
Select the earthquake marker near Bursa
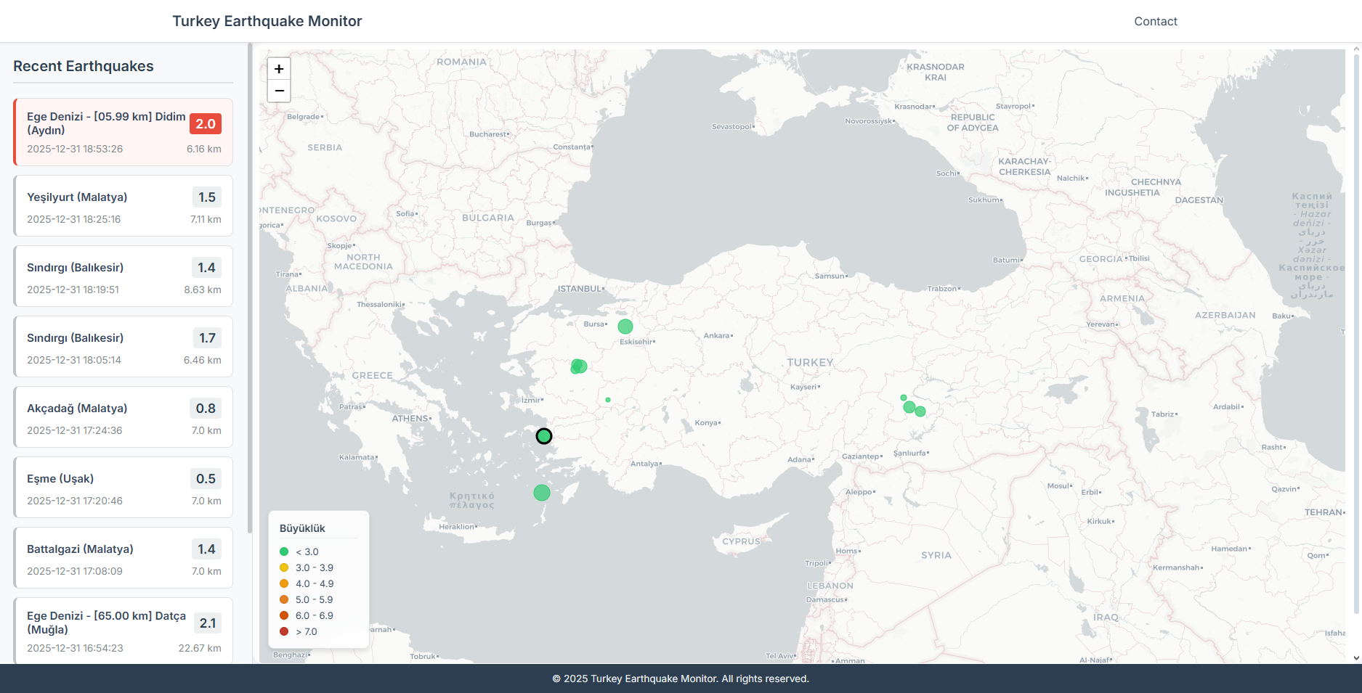point(625,326)
